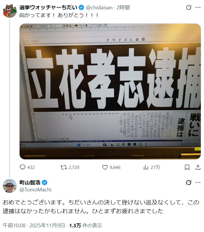
Task: Open the 選挙ウォッチャーちだい display name
Action: [x=48, y=7]
